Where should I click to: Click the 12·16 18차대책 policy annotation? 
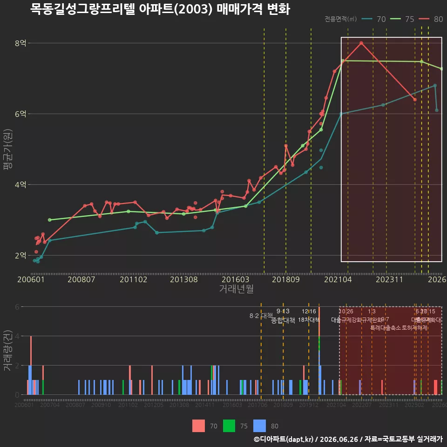coord(309,316)
